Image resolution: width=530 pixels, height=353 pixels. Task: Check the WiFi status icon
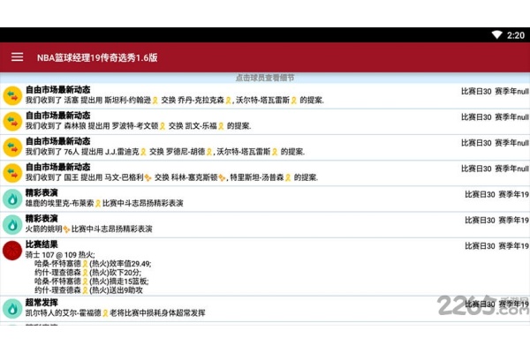(x=496, y=34)
